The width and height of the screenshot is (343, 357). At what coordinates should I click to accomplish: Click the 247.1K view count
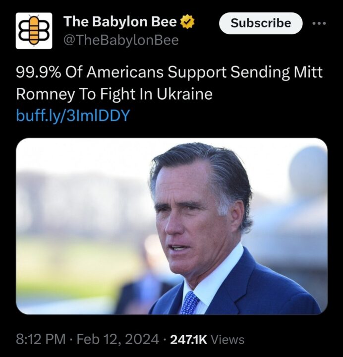(188, 340)
